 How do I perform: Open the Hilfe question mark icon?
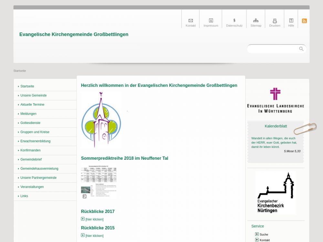tap(291, 21)
